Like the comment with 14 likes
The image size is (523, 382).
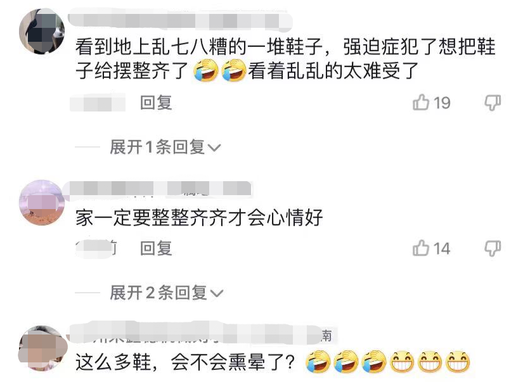click(421, 248)
